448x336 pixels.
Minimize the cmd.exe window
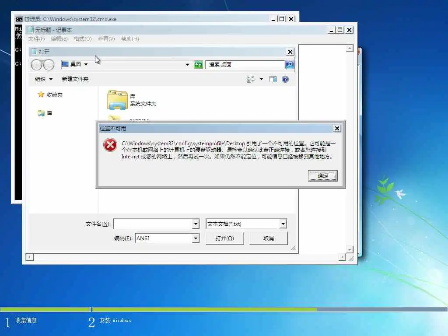tap(273, 19)
